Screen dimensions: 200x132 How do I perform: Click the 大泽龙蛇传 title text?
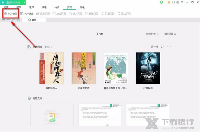[84, 88]
